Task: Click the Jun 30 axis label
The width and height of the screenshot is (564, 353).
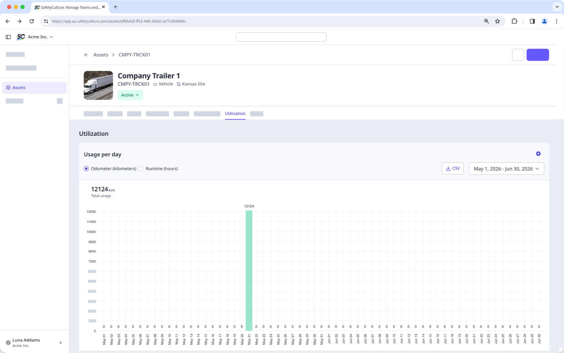Action: tap(539, 339)
